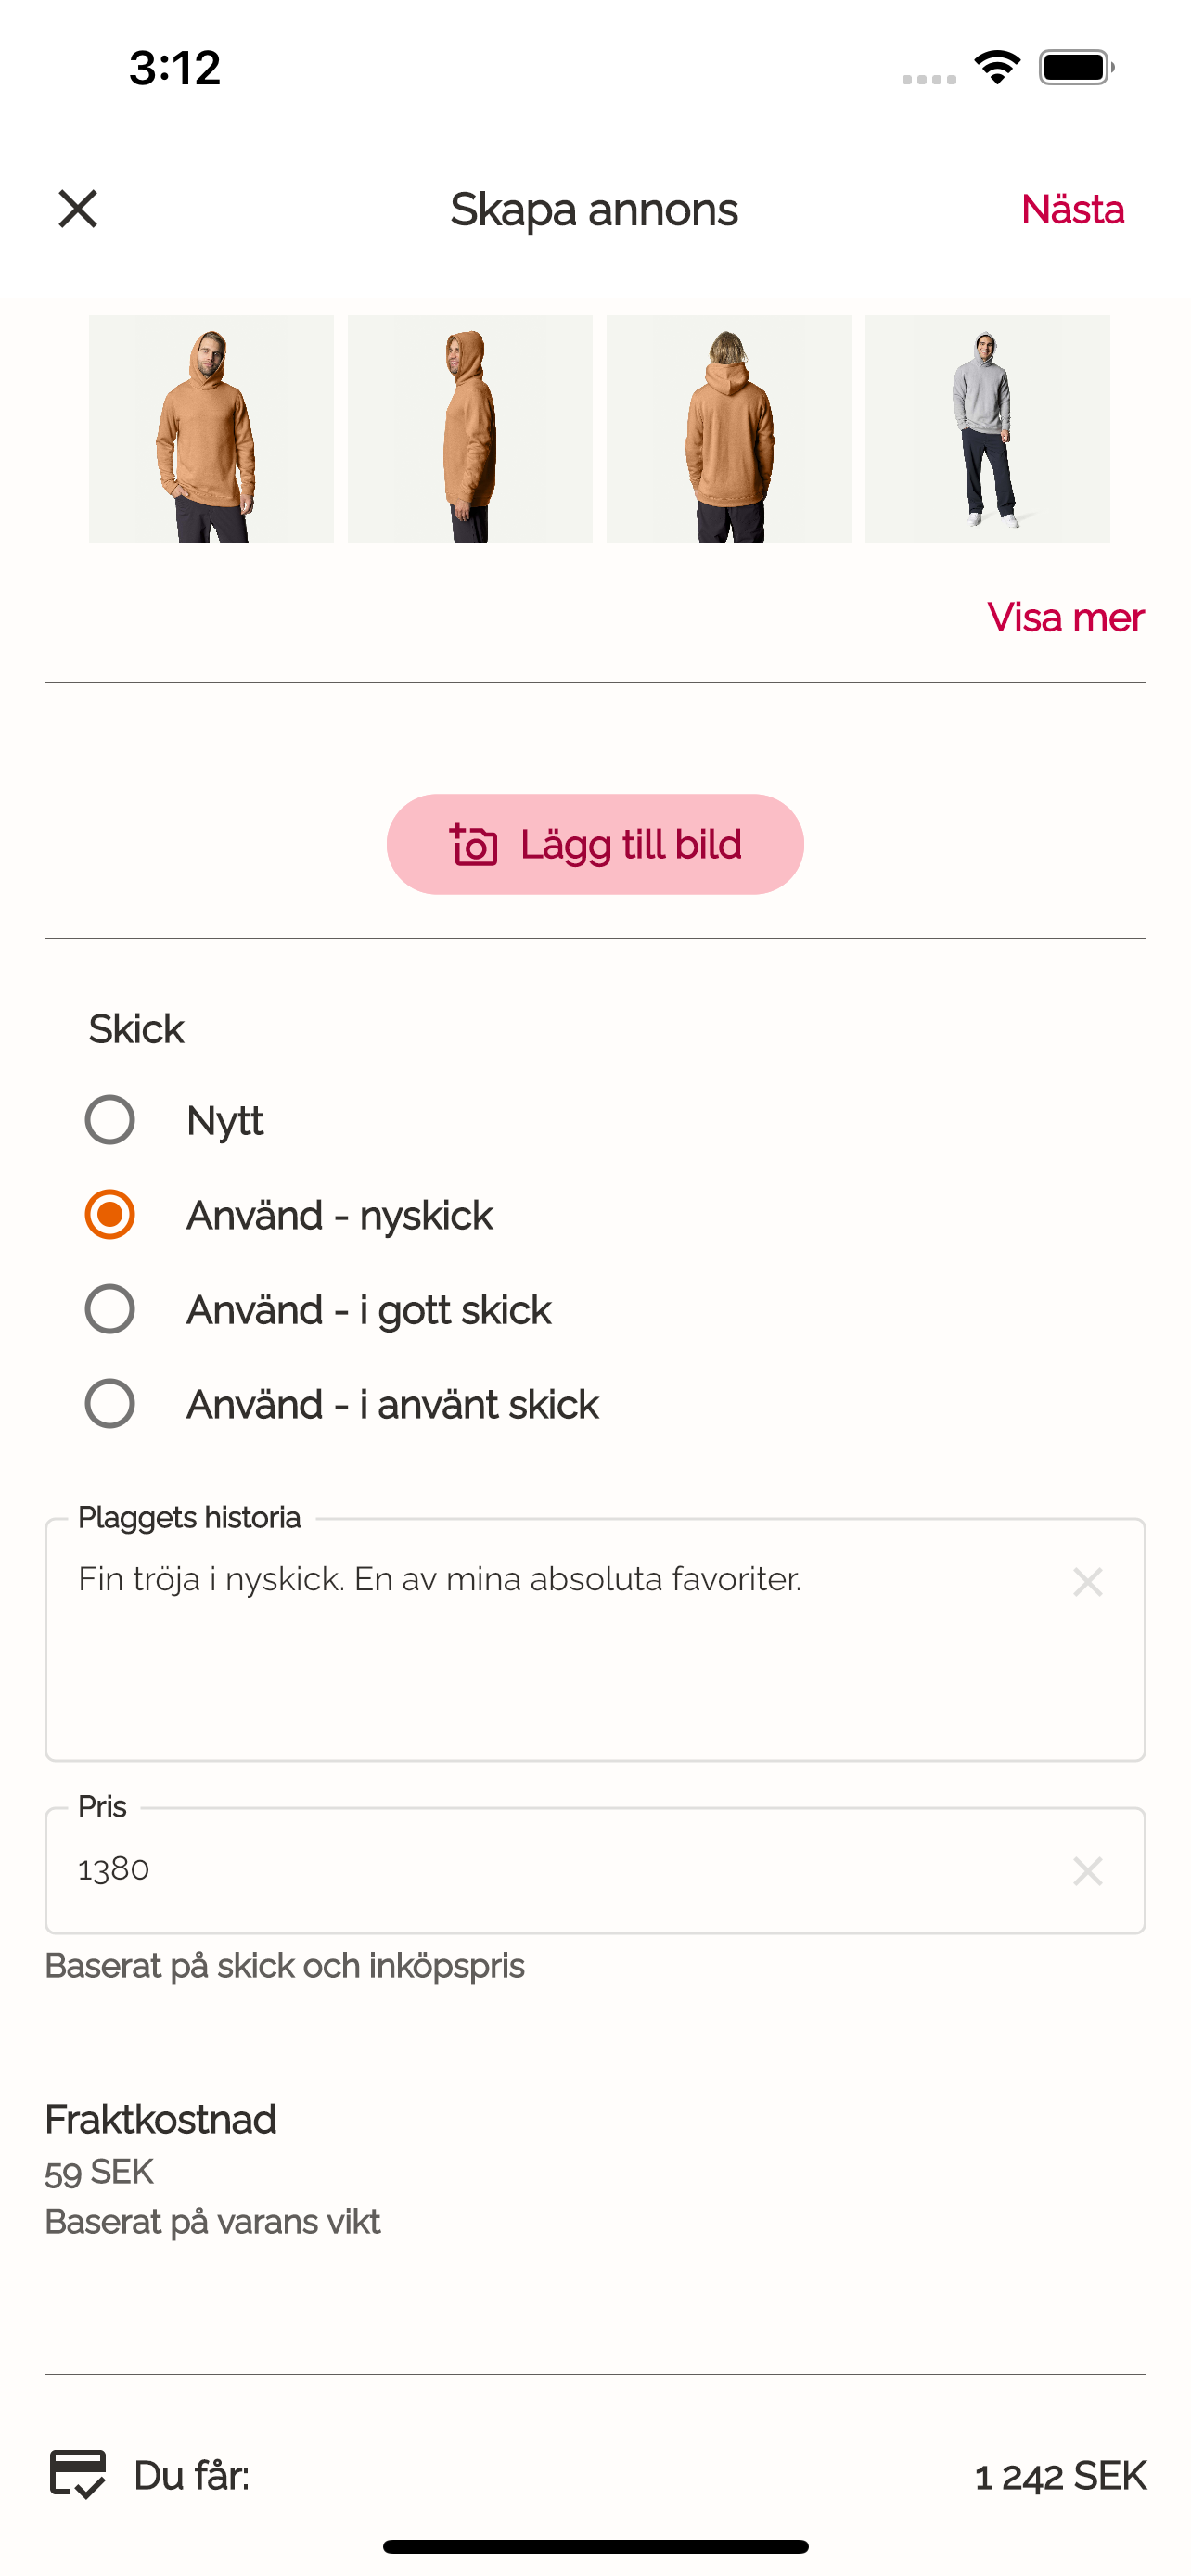Viewport: 1191px width, 2576px height.
Task: Open the back-view orange hoodie photo
Action: (729, 429)
